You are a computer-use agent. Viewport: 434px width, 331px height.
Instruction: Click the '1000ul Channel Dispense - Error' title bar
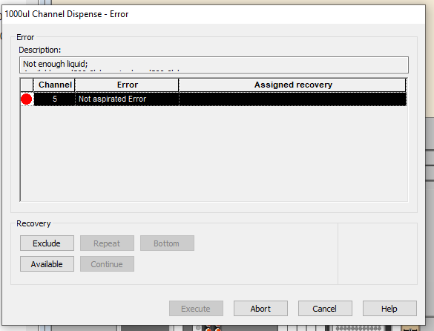[x=214, y=14]
